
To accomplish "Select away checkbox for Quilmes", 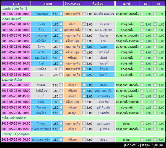I will 84,129.
